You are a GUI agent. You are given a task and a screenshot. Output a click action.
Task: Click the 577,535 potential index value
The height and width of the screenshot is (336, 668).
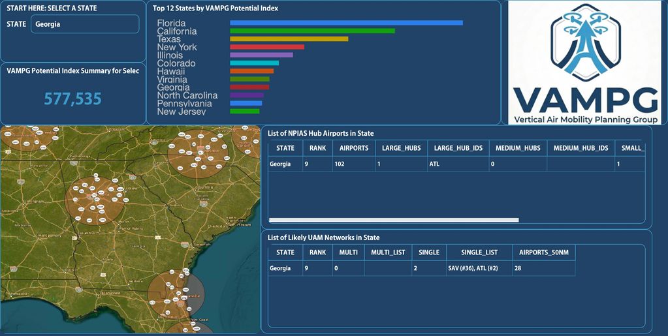pyautogui.click(x=73, y=99)
